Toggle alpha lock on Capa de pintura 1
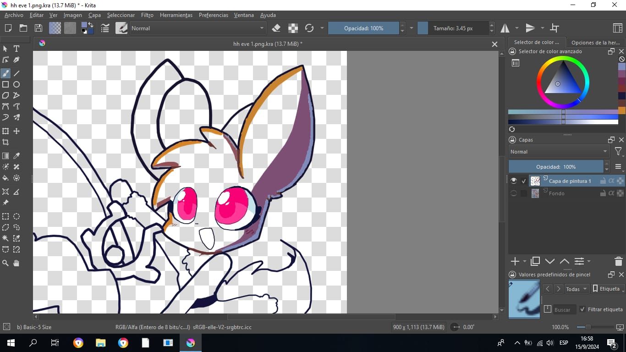This screenshot has height=352, width=626. 611,181
